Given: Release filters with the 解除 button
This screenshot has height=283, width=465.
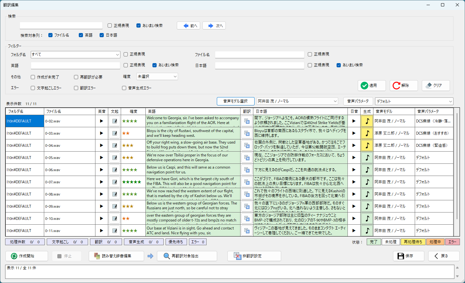Looking at the screenshot, I should [404, 86].
